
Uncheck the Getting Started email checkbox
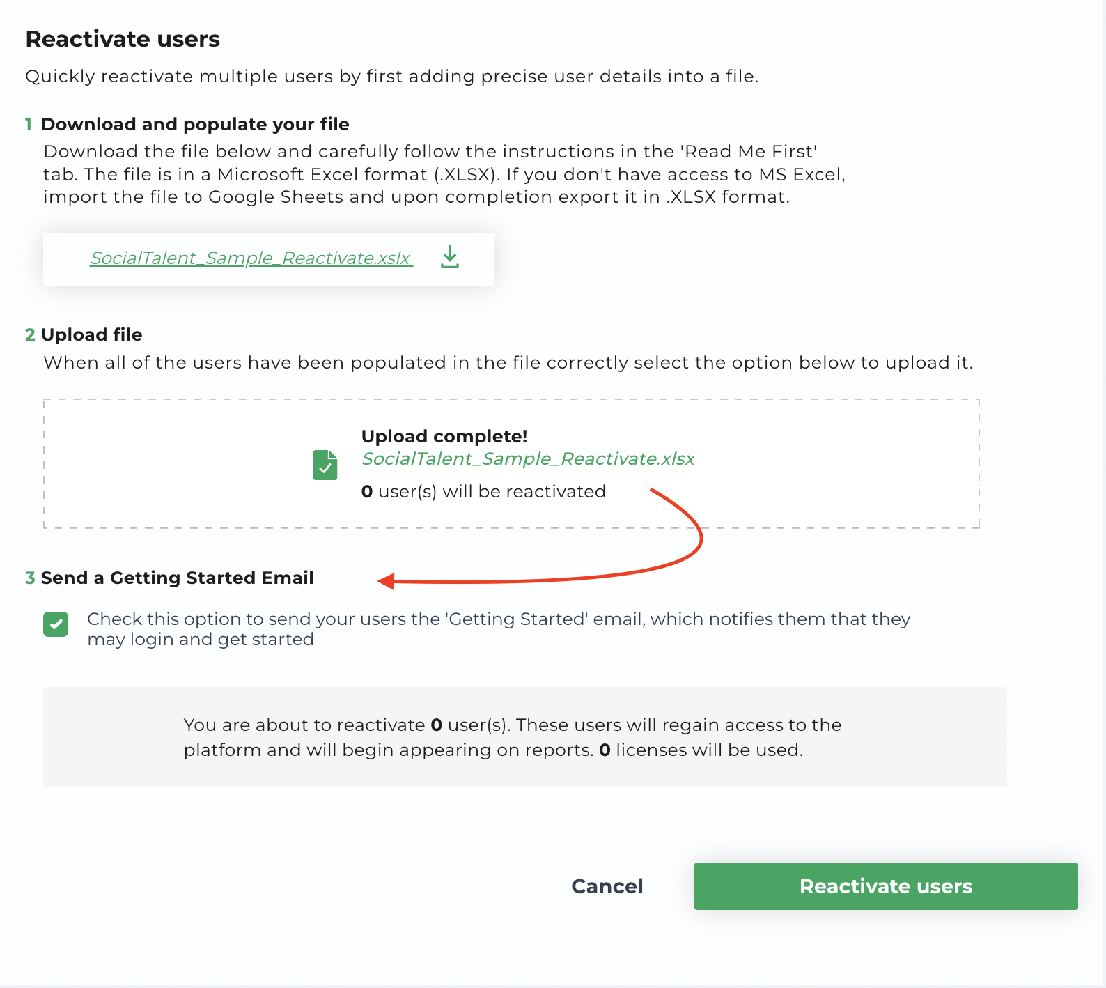coord(56,624)
